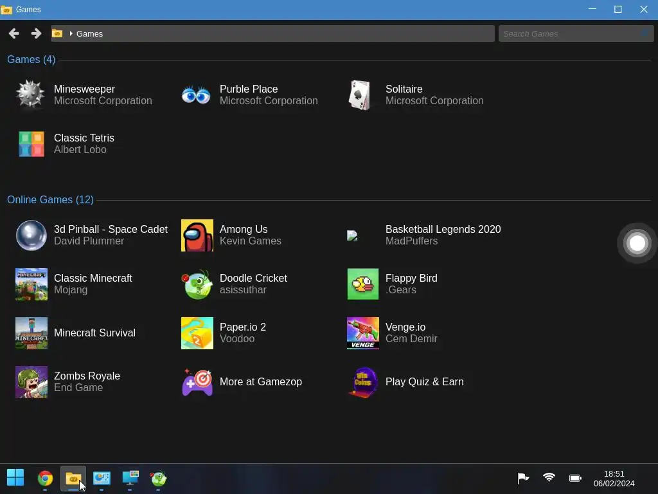This screenshot has height=494, width=658.
Task: Click the round floating assistive button
Action: point(637,242)
